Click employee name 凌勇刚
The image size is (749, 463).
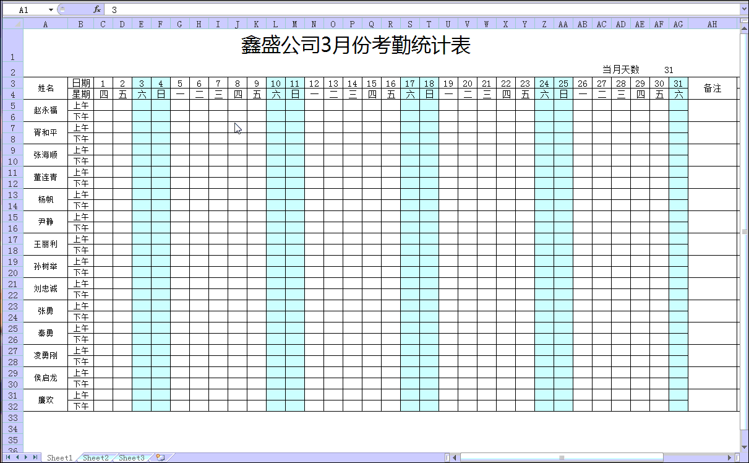coord(45,356)
